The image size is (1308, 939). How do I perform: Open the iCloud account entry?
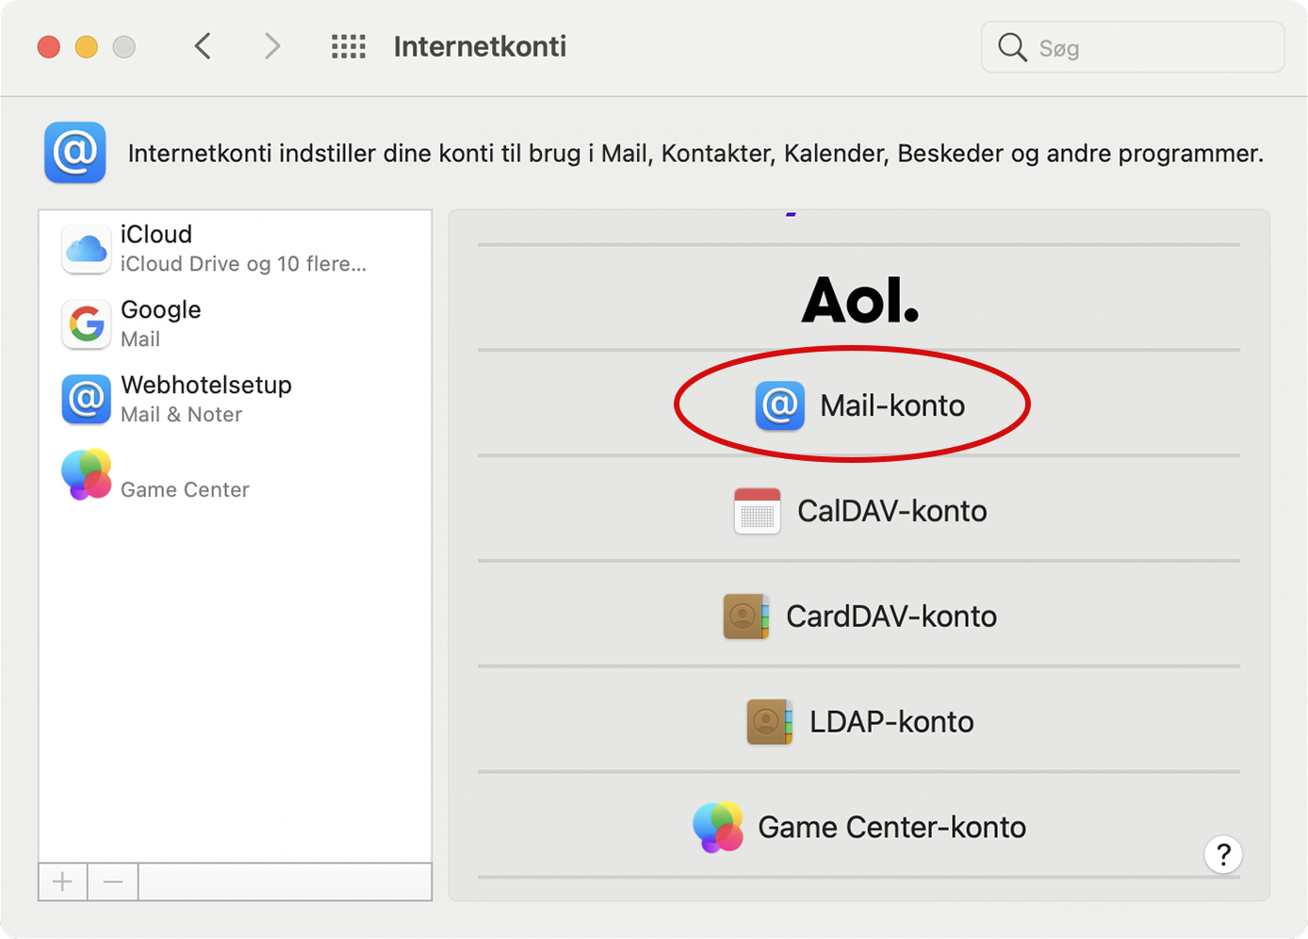click(x=235, y=249)
